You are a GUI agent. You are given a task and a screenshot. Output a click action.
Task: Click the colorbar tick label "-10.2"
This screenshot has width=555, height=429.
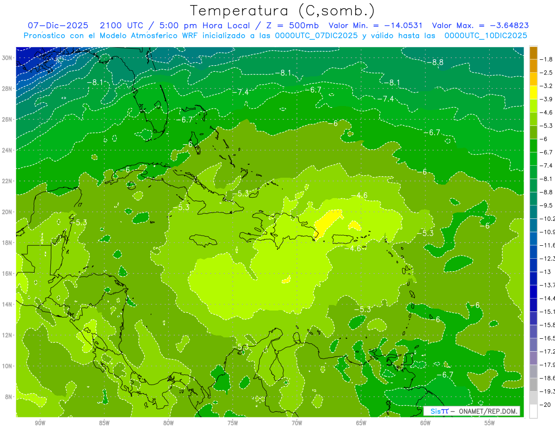point(548,218)
